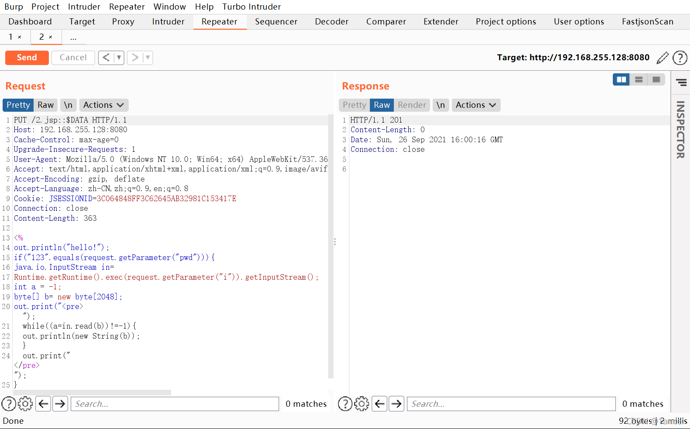690x429 pixels.
Task: Open the Burp menu
Action: coord(14,7)
